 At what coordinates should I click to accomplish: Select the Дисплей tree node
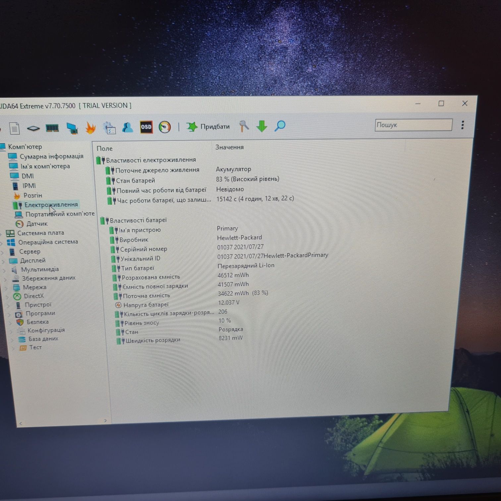28,260
